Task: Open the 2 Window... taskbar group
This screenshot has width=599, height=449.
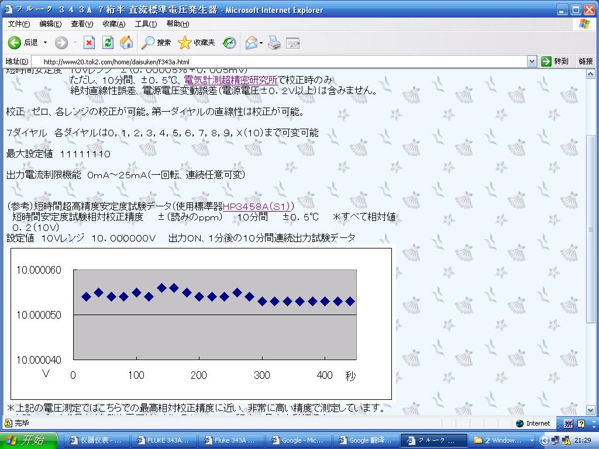Action: click(502, 440)
